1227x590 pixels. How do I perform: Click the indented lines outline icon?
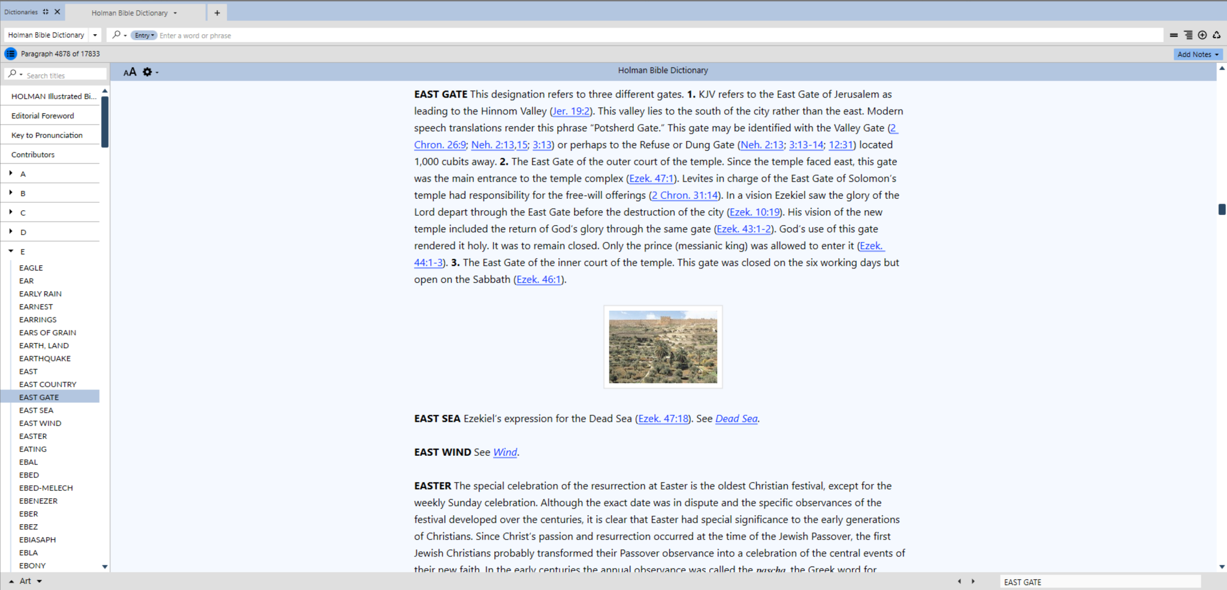[1188, 35]
